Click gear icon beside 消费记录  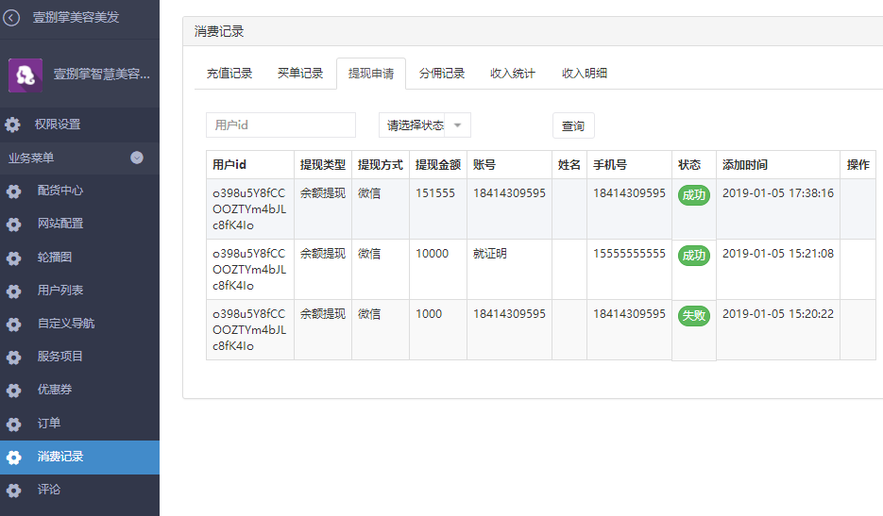13,457
